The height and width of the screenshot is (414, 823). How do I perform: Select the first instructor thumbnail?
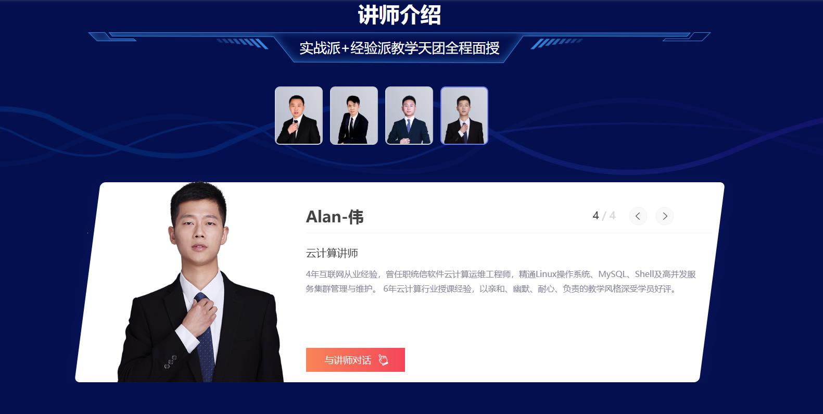coord(299,116)
